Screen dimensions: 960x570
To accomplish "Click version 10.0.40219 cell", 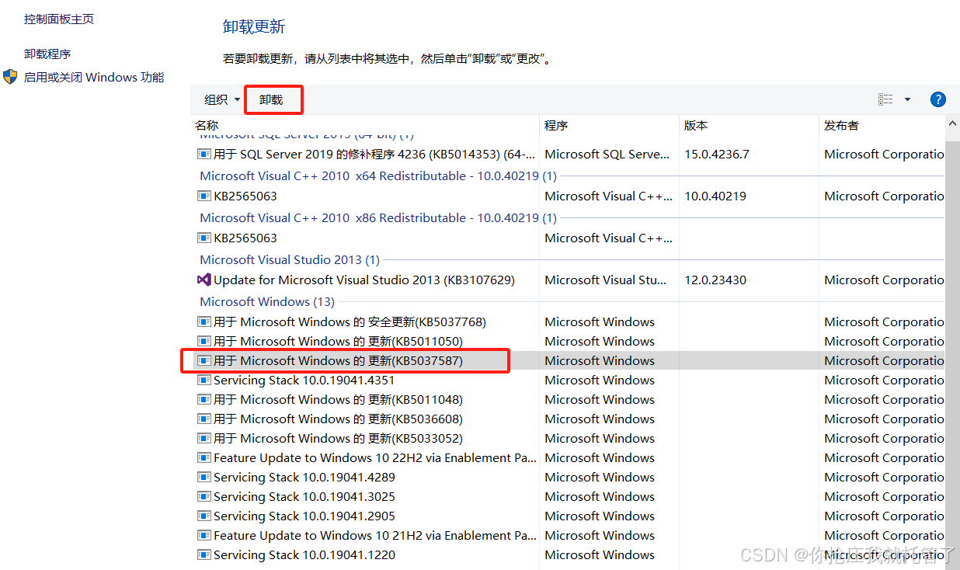I will click(715, 196).
